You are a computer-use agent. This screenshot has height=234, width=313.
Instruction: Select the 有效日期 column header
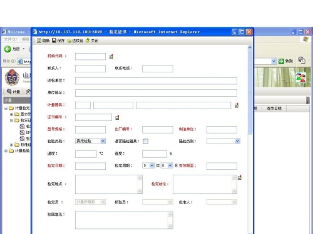(x=274, y=109)
